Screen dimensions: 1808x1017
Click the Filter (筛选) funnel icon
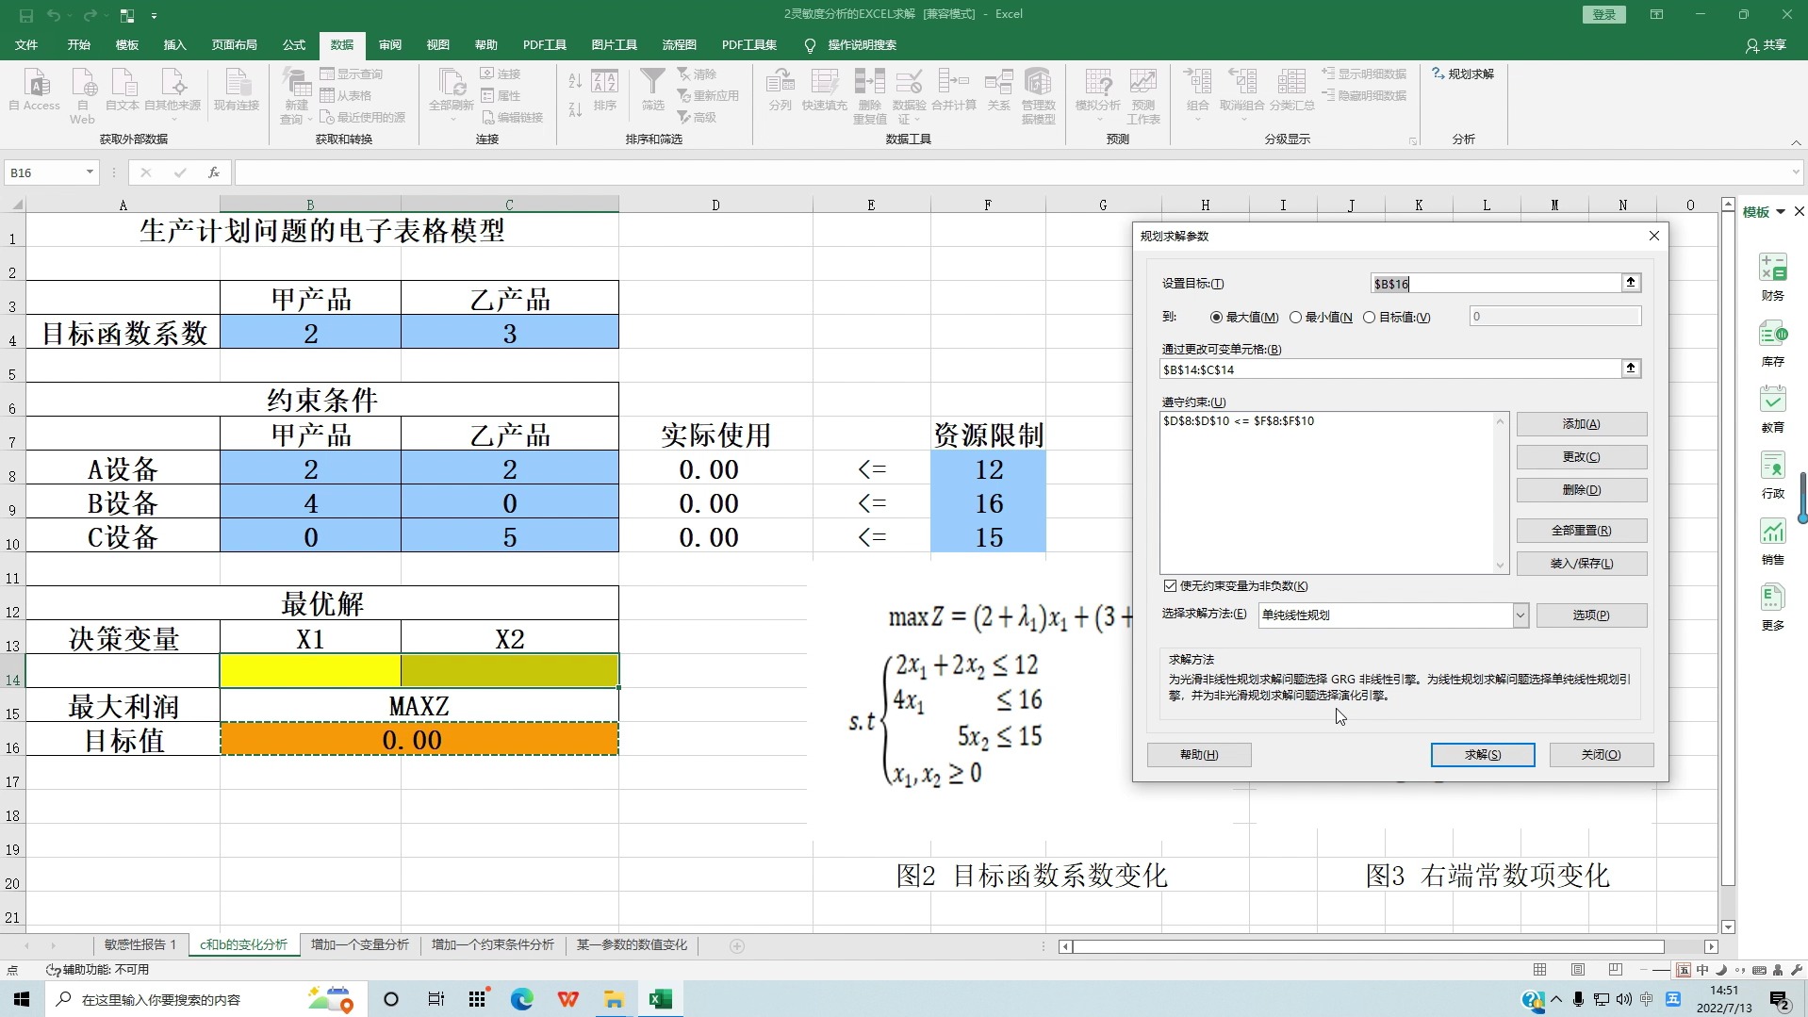(652, 82)
